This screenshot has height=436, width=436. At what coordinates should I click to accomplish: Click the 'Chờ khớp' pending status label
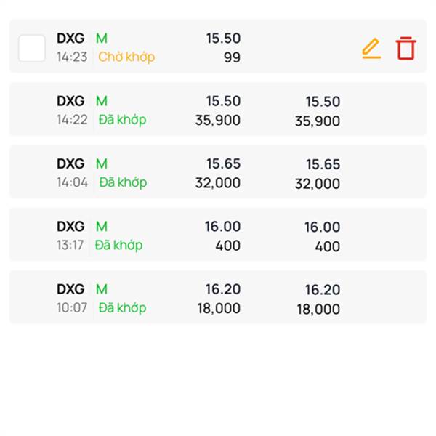[x=126, y=57]
